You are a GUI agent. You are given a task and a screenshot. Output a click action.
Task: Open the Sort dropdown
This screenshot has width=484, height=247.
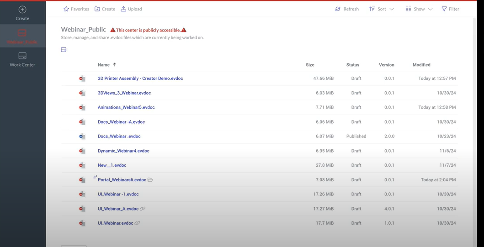point(381,9)
